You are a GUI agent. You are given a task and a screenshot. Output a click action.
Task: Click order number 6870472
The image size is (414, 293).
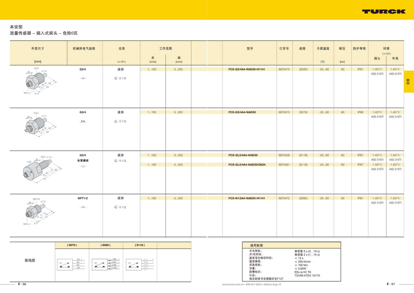point(284,198)
